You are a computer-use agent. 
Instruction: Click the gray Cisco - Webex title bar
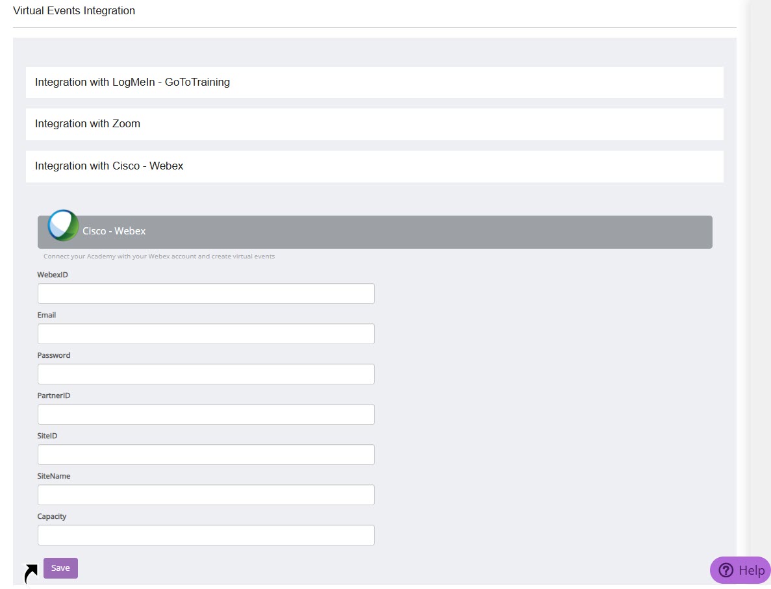[x=390, y=232]
